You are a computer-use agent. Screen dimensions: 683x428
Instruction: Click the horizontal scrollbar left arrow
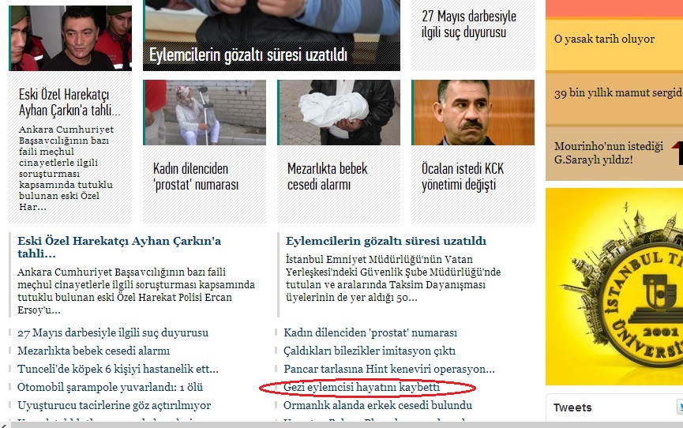[x=3, y=425]
